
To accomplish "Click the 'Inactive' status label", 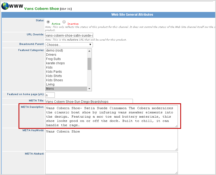I will (73, 24).
